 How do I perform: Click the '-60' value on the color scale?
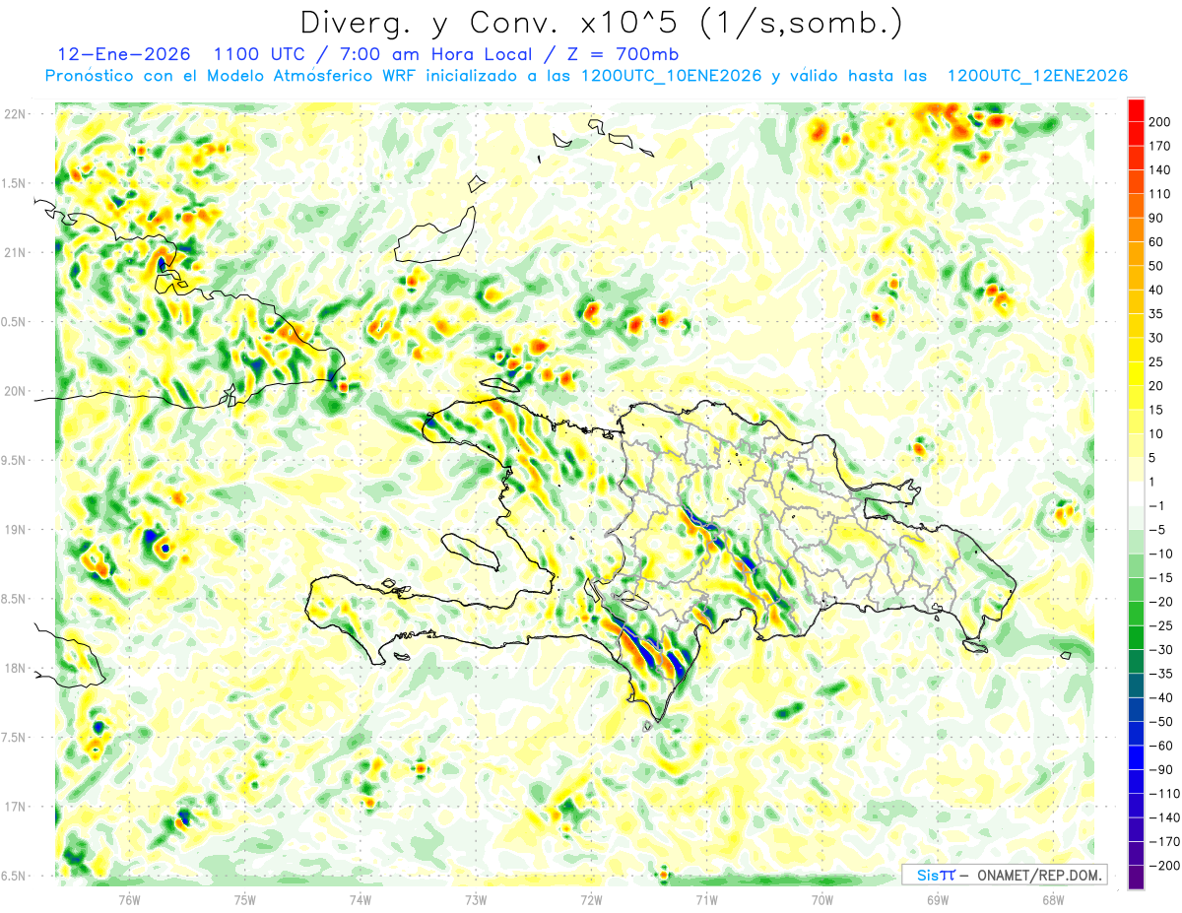1160,746
